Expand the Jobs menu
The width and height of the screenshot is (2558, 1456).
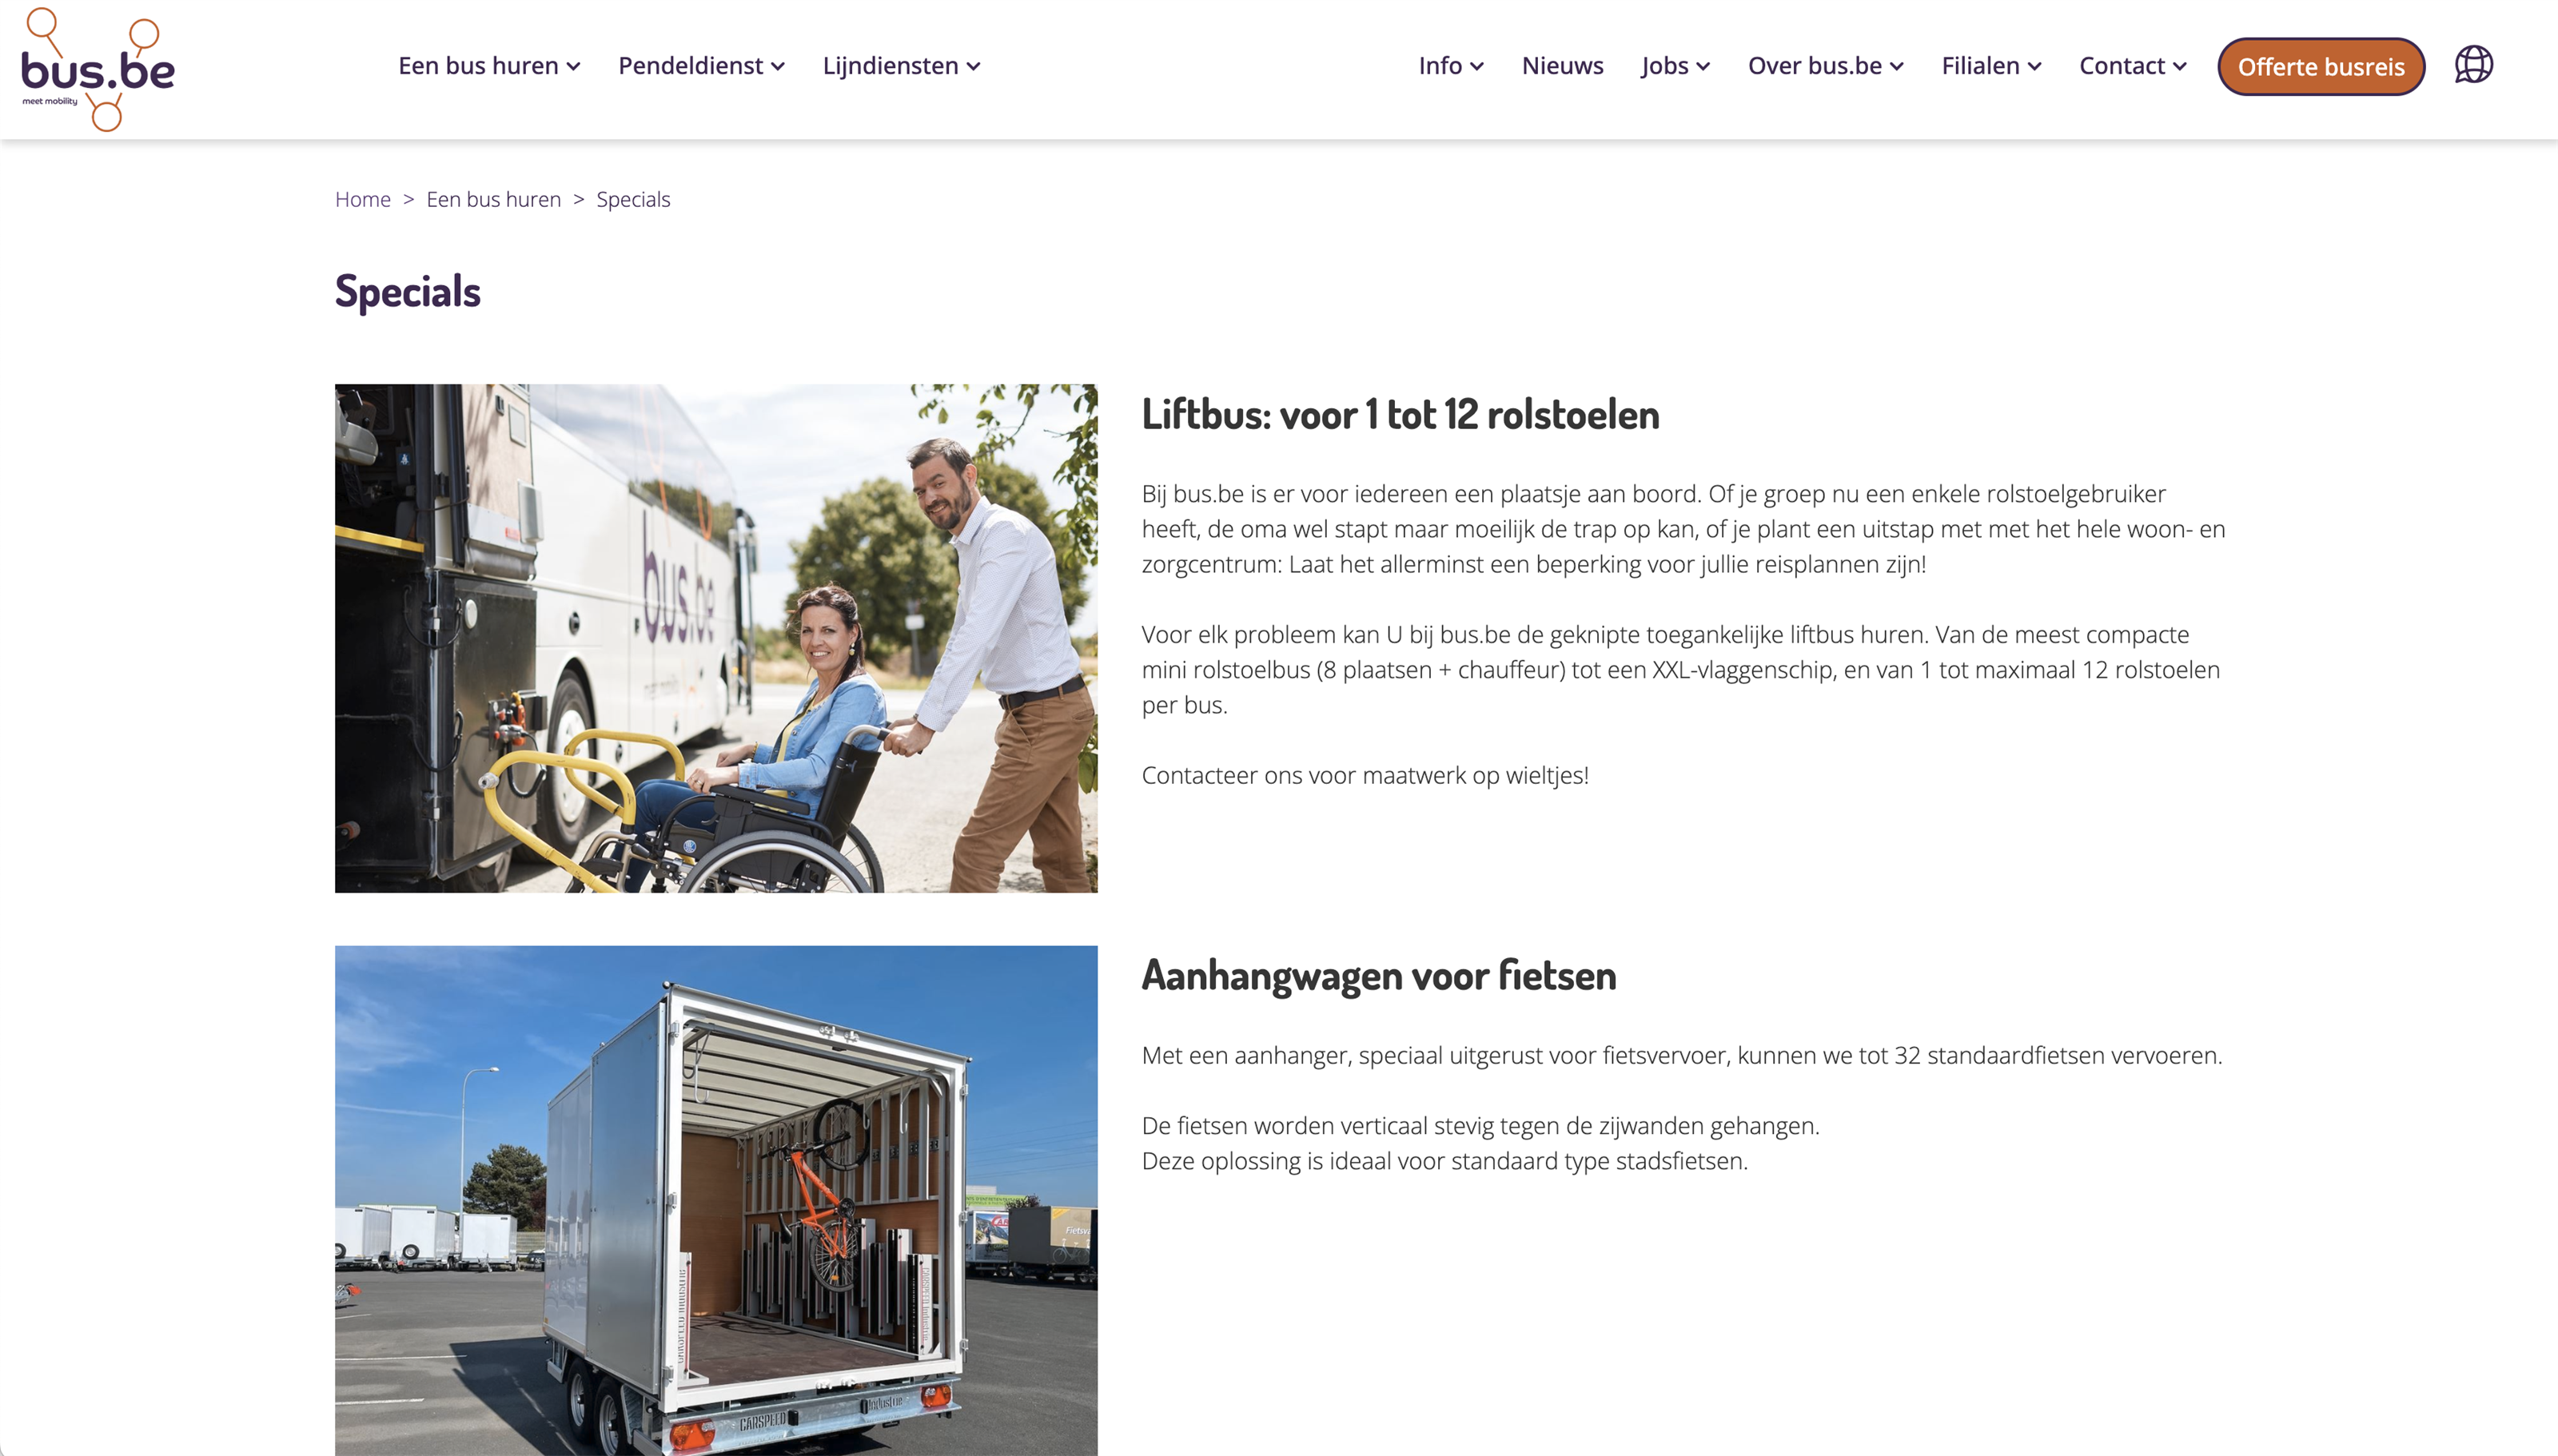click(x=1675, y=66)
